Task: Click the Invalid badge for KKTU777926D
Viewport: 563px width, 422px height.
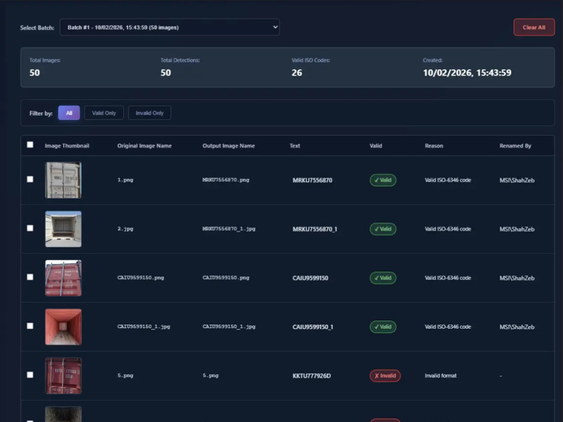Action: tap(385, 376)
